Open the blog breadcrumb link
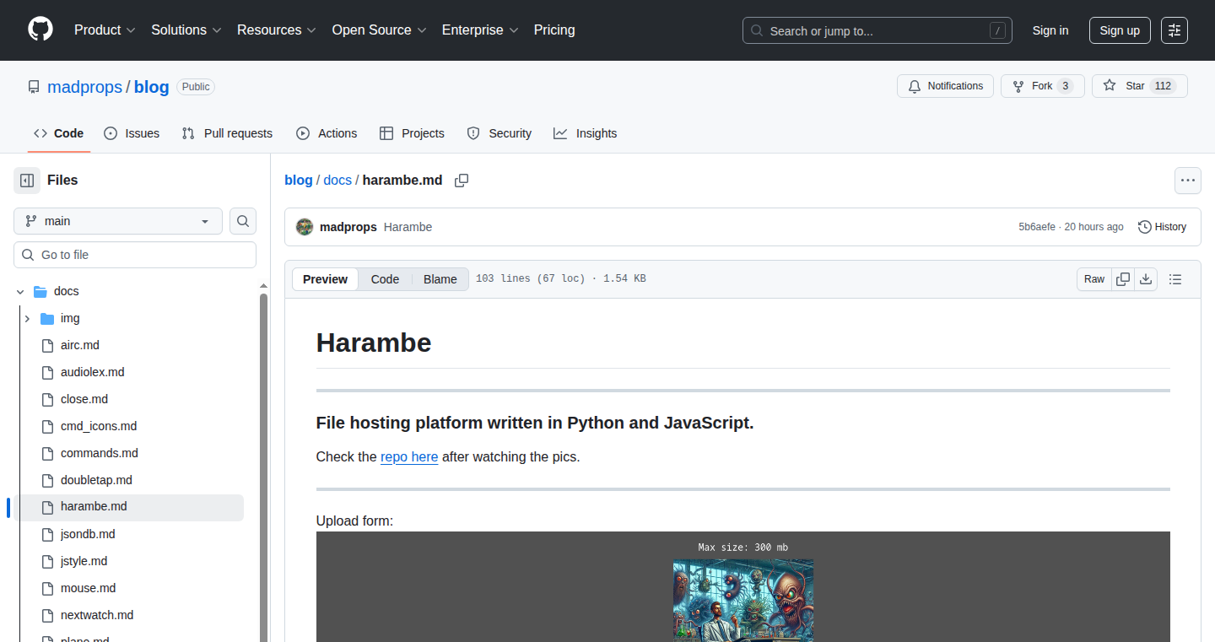This screenshot has width=1215, height=642. (x=299, y=181)
